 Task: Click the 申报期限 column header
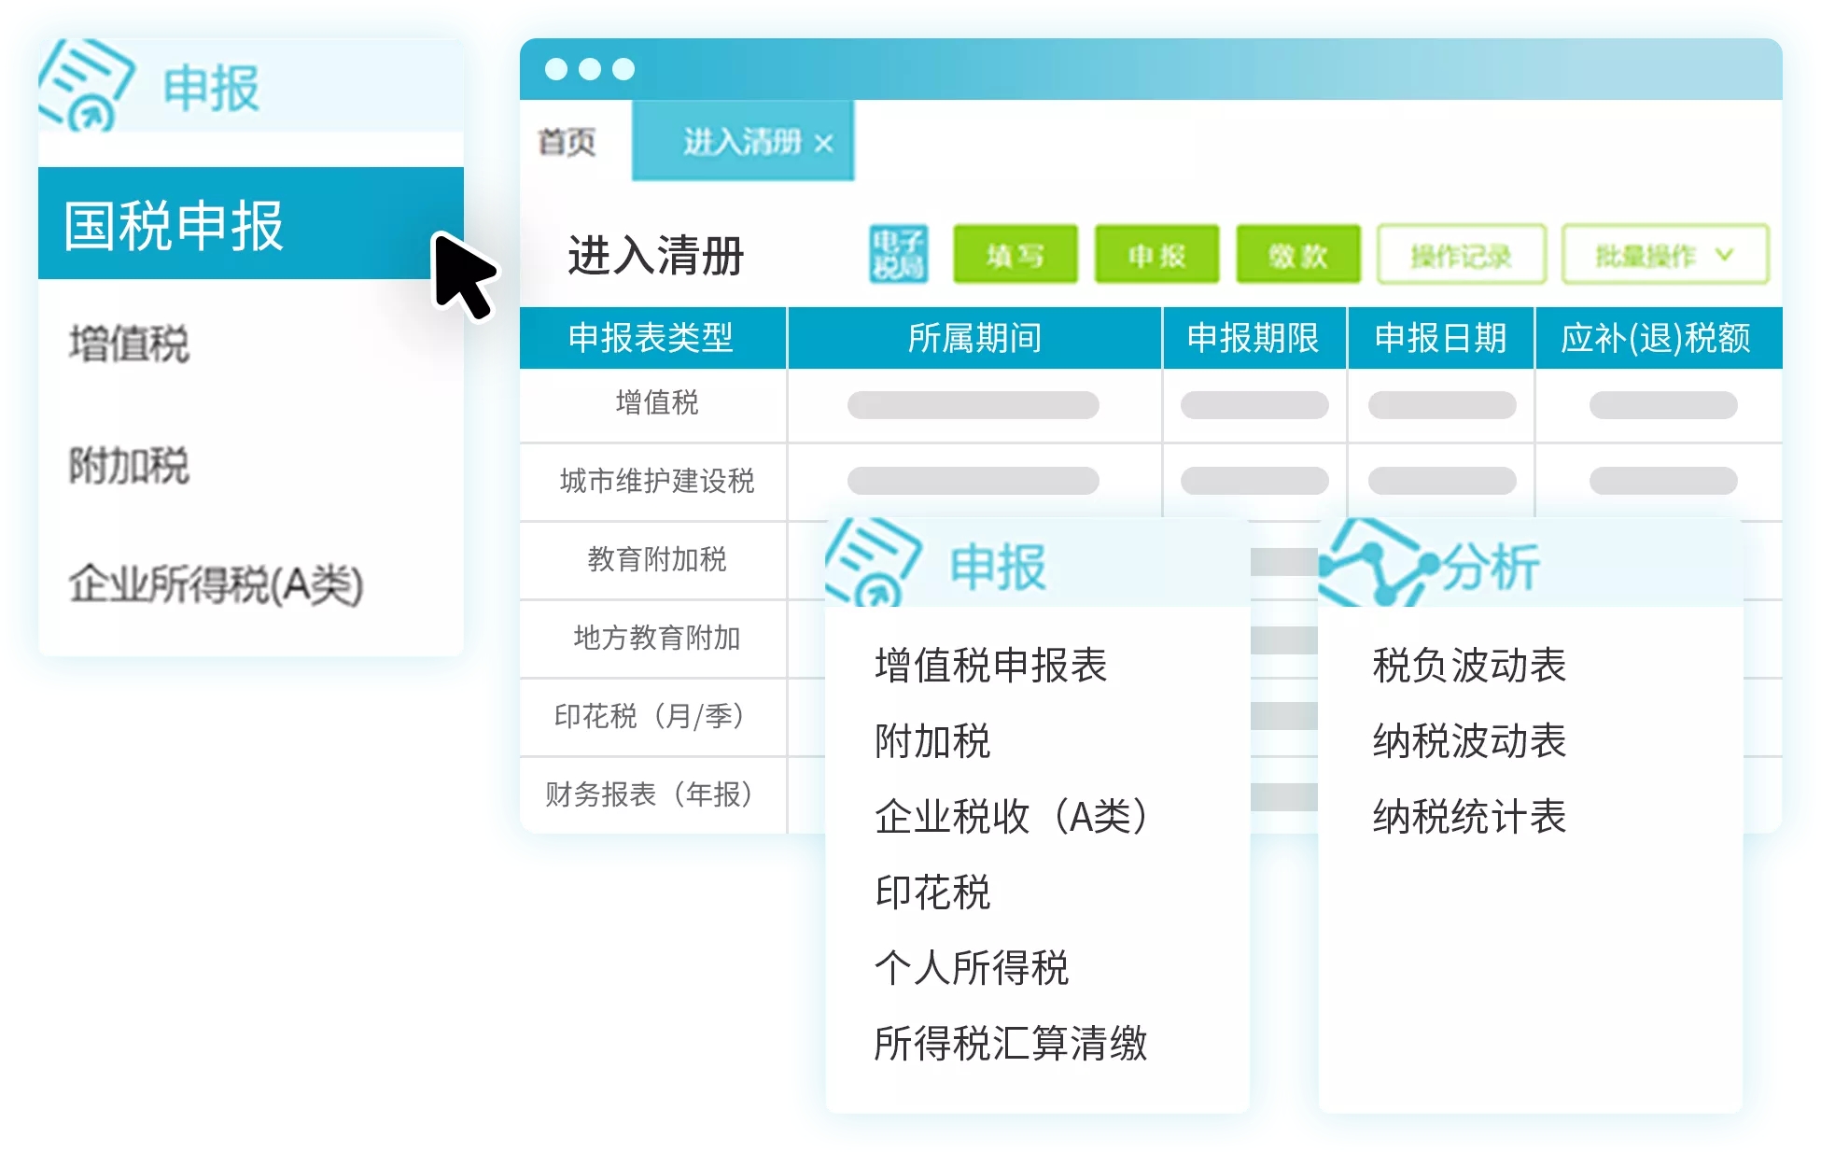tap(1254, 338)
